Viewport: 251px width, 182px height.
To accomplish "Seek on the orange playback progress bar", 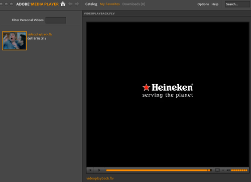I will (158, 170).
